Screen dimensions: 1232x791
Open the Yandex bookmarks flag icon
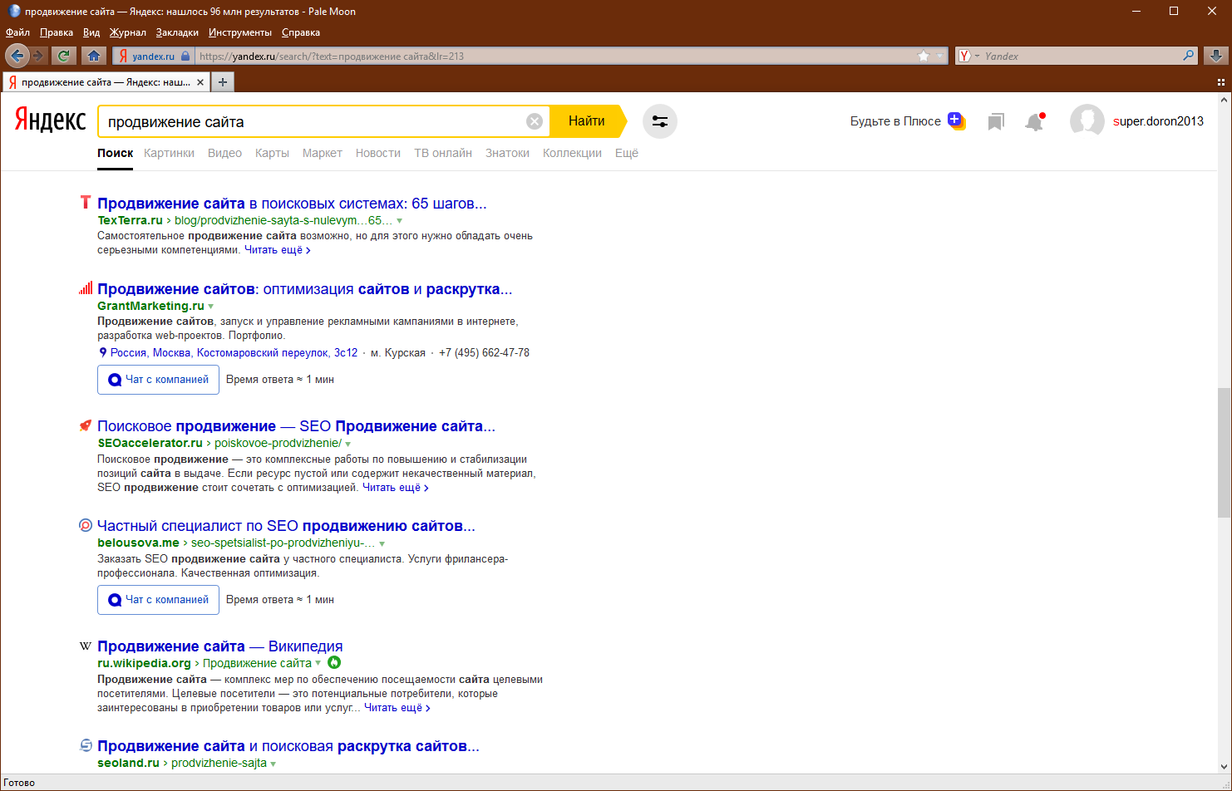click(x=996, y=122)
